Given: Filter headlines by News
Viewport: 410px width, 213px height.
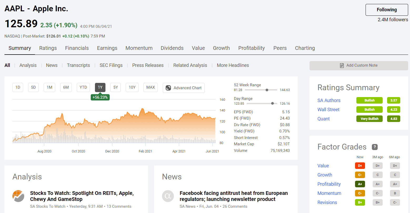Looking at the screenshot, I should pos(52,65).
